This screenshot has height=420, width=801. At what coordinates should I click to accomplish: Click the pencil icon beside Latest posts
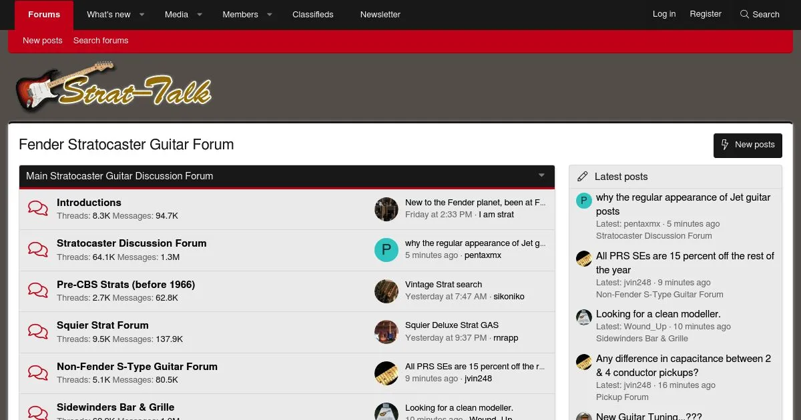583,177
